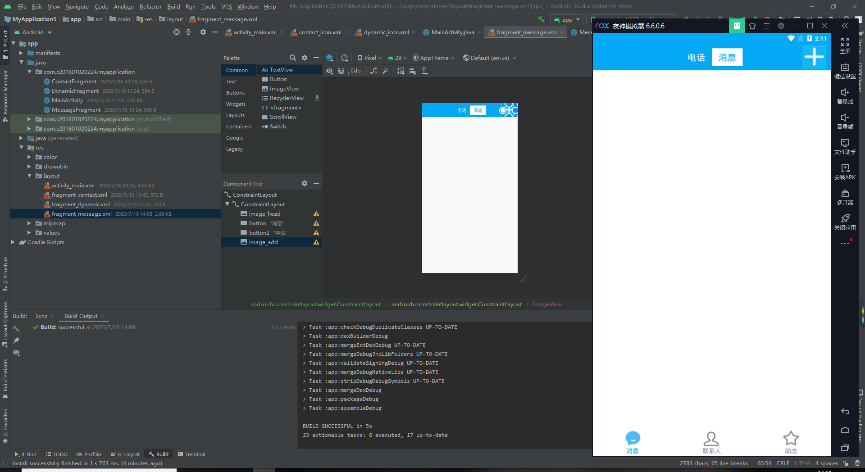Click Select Opened File target icon in Project panel
This screenshot has height=472, width=865.
(x=177, y=32)
